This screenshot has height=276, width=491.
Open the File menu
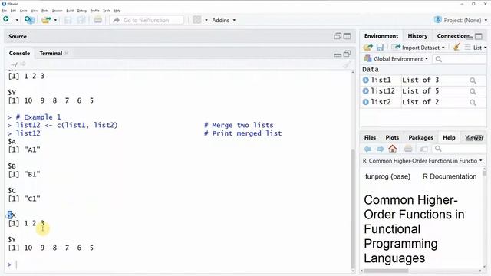coord(4,11)
